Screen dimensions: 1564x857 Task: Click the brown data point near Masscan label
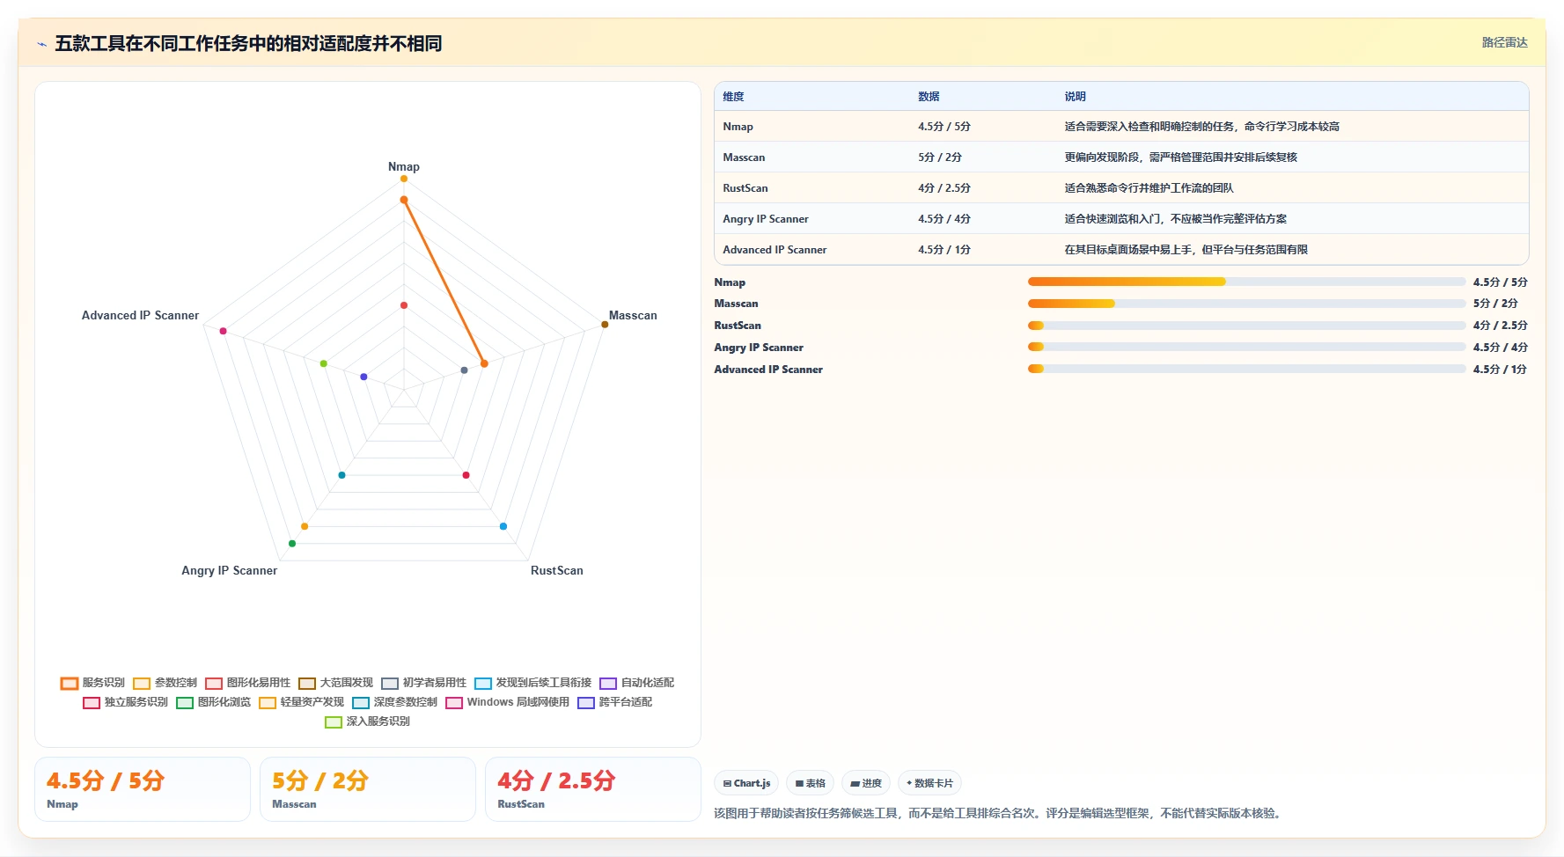(605, 325)
